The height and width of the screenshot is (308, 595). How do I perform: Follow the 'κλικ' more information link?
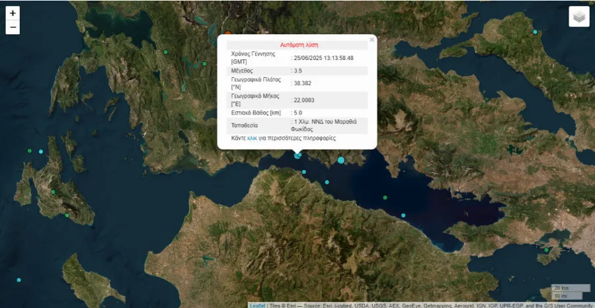coord(252,139)
